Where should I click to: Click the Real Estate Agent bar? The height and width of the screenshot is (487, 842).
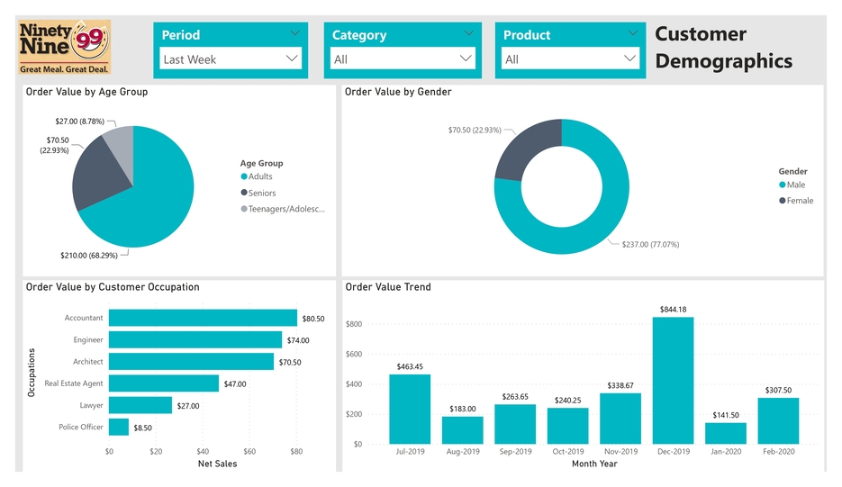pos(164,383)
